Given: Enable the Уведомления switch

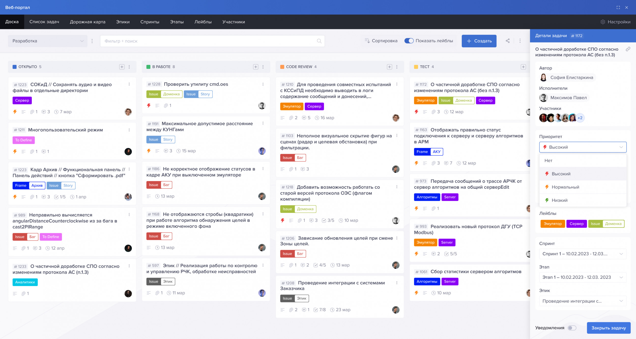Looking at the screenshot, I should click(572, 328).
